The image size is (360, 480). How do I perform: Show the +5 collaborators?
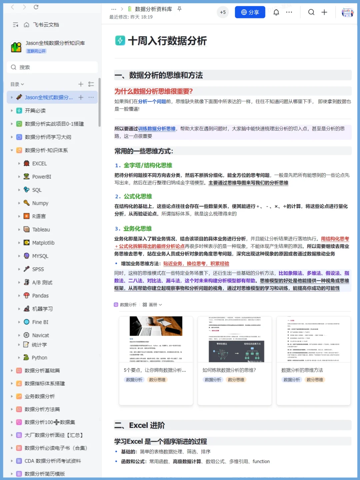[x=223, y=12]
